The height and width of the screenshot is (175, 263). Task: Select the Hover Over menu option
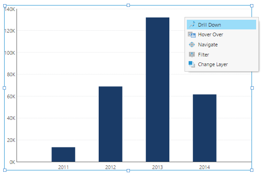point(221,34)
